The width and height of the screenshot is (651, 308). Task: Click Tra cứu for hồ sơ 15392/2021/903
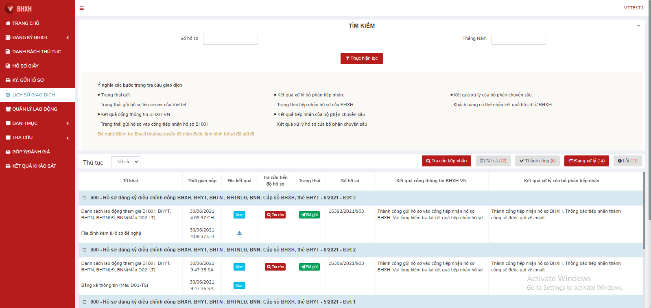click(x=275, y=215)
